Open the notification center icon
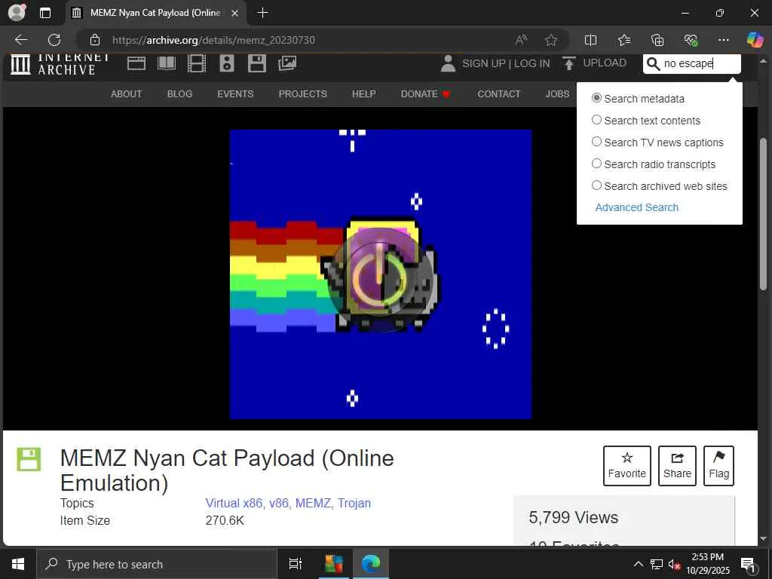Screen dimensions: 772x579 (x=748, y=565)
